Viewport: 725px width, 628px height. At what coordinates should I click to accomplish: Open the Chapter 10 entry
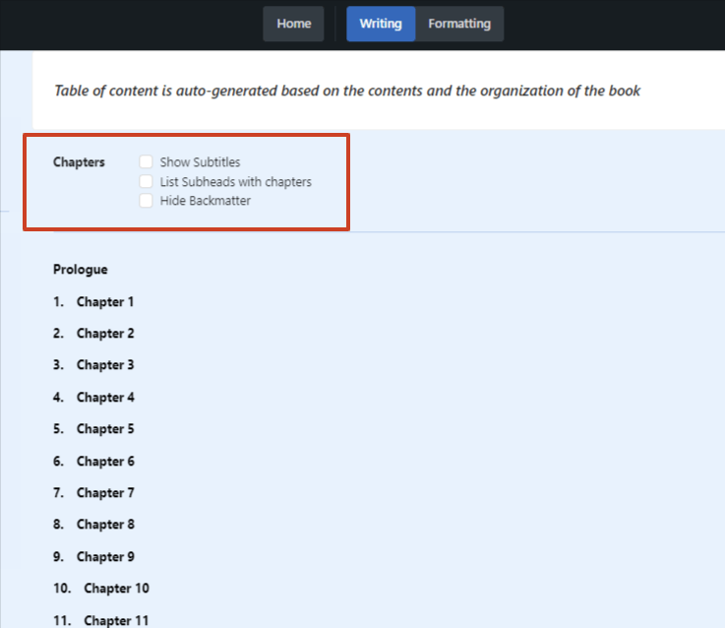point(116,589)
